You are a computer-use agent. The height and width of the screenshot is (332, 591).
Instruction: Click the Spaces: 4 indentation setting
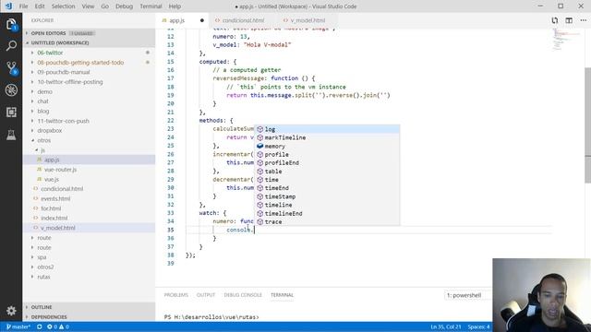tap(478, 326)
